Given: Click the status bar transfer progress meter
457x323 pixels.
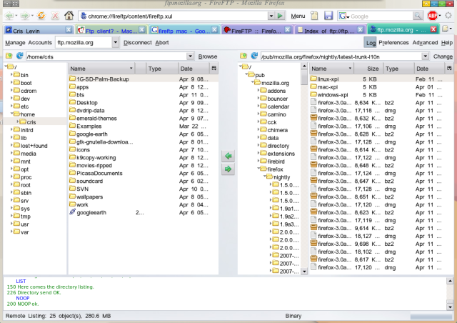Looking at the screenshot, I should click(431, 316).
